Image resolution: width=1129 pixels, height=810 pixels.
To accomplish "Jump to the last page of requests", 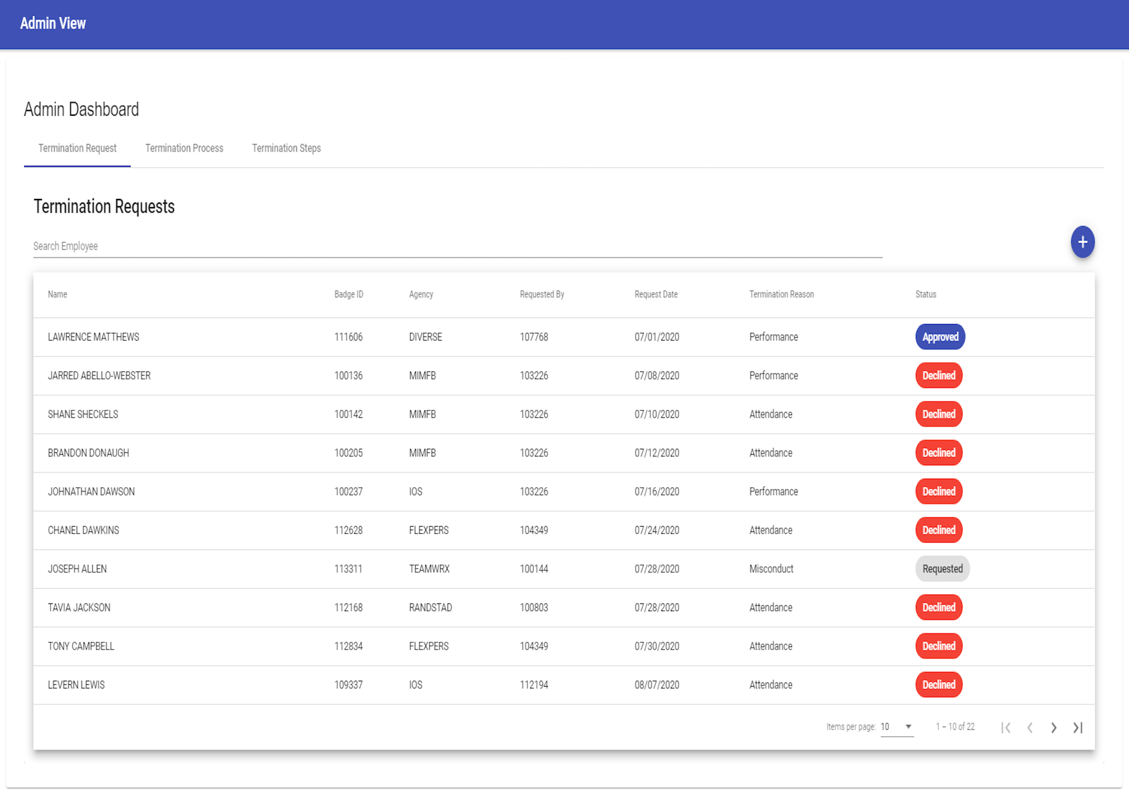I will click(x=1078, y=727).
